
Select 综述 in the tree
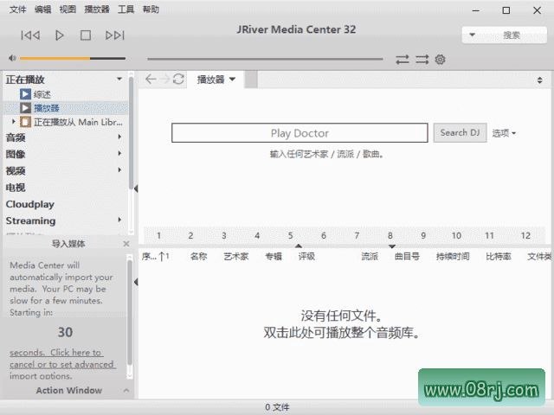[42, 94]
